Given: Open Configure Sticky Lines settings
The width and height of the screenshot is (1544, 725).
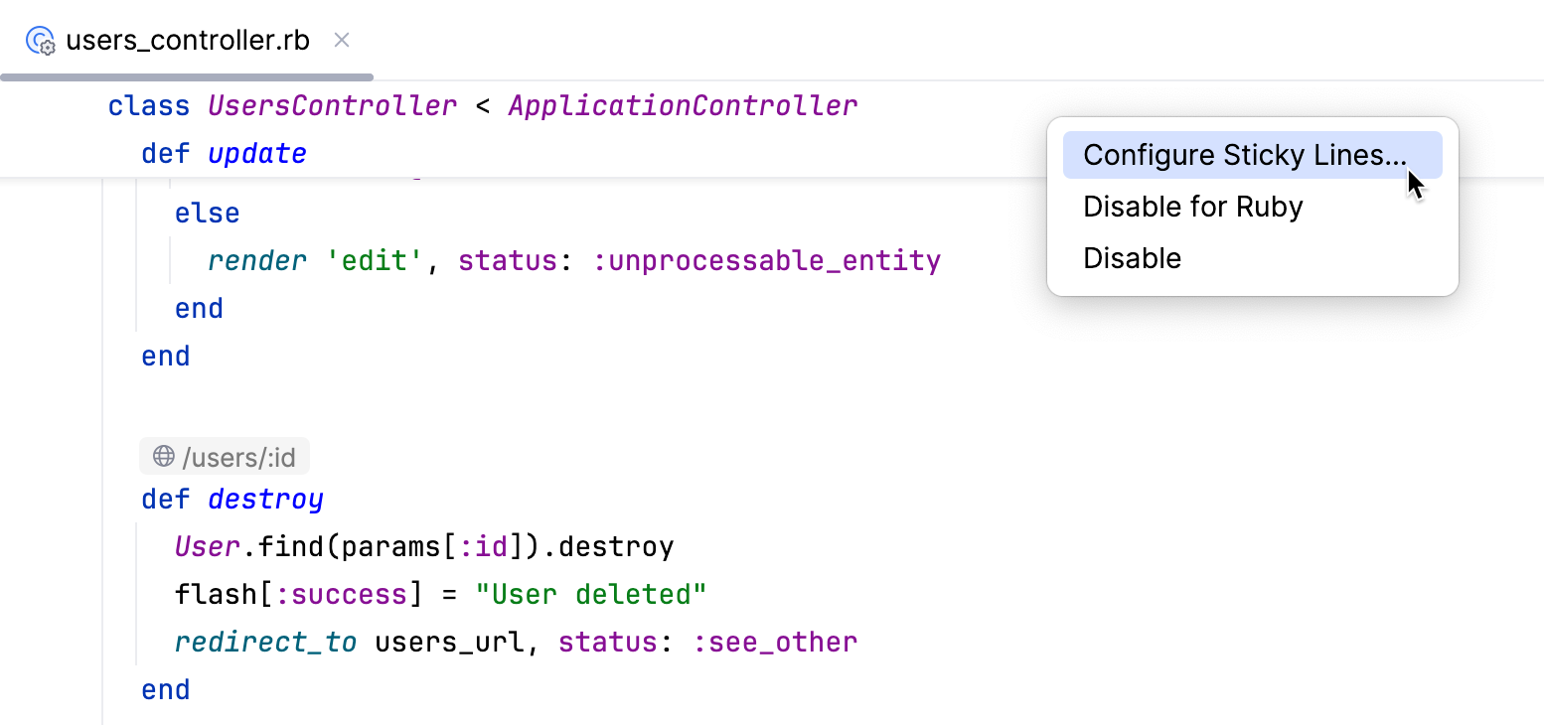Looking at the screenshot, I should point(1244,155).
